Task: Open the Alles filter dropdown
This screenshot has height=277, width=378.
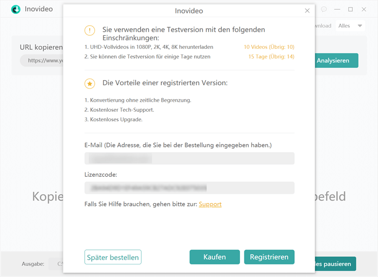Action: (350, 26)
